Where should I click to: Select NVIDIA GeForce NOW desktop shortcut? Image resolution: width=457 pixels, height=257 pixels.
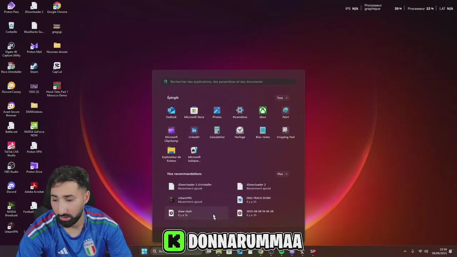click(34, 130)
